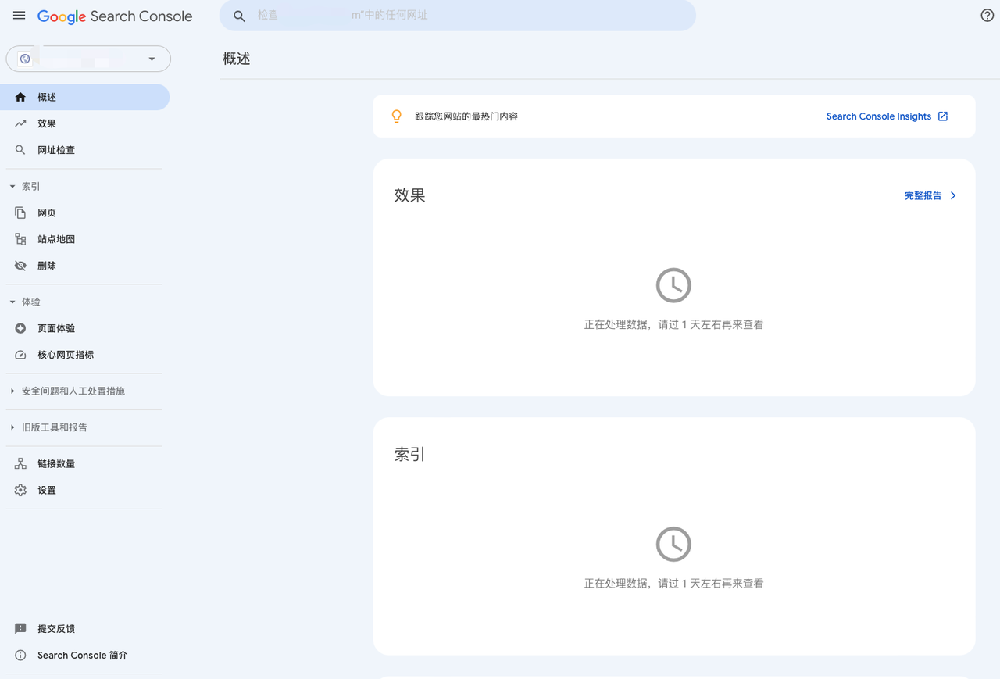This screenshot has width=1000, height=679.
Task: Click the 跟踪您网站的最热门内容 banner text
Action: click(466, 116)
